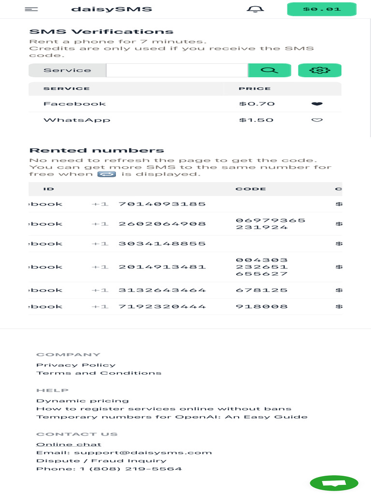This screenshot has width=371, height=495.
Task: Open the registering without bans guide
Action: click(164, 409)
